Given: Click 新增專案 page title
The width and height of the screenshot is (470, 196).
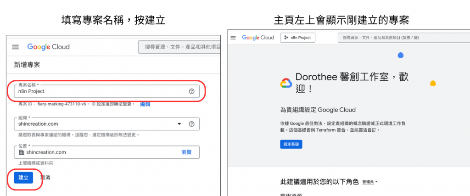Looking at the screenshot, I should pyautogui.click(x=27, y=65).
